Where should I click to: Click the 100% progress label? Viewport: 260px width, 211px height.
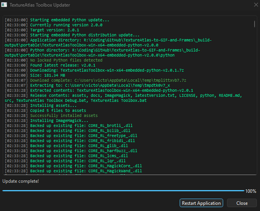tap(251, 191)
